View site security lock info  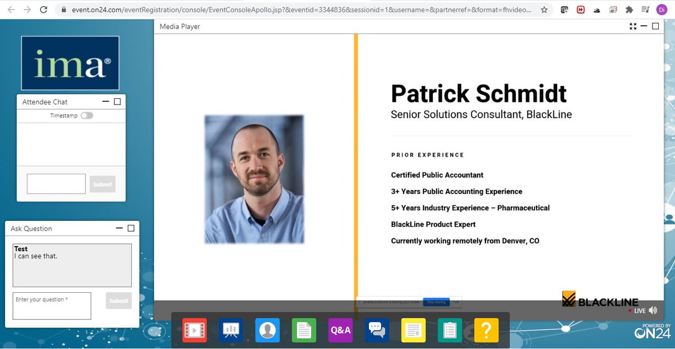click(64, 10)
